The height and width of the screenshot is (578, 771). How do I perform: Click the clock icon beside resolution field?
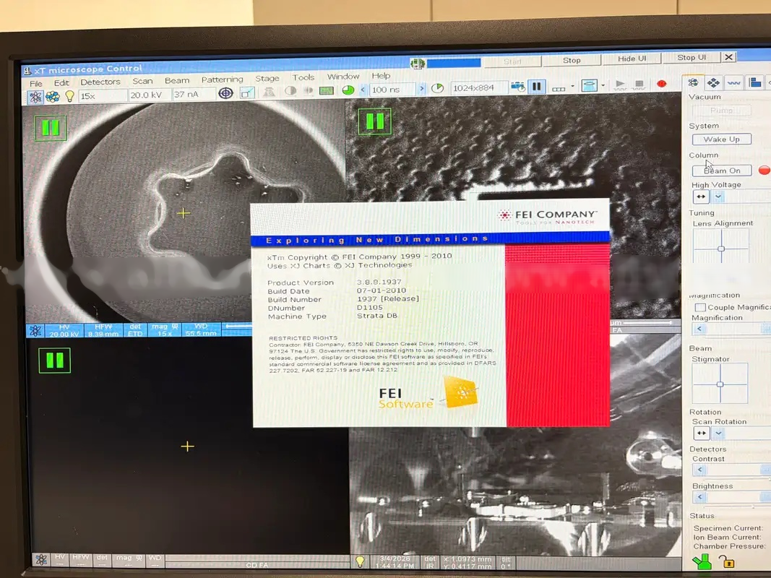(437, 88)
